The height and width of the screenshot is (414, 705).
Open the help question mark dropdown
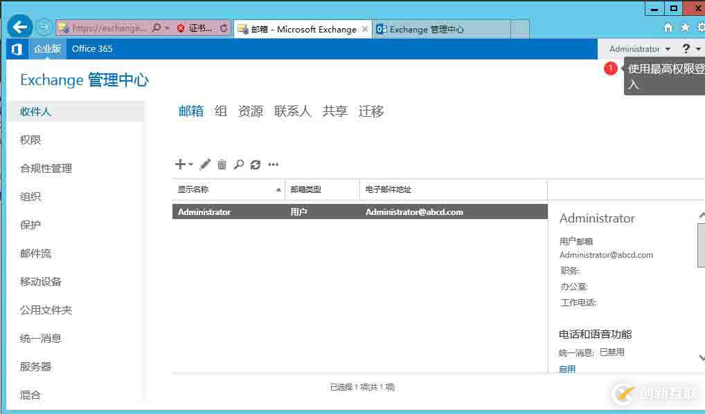pyautogui.click(x=689, y=48)
